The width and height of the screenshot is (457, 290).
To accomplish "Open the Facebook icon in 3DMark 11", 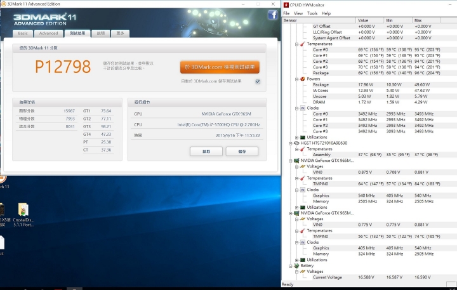I will click(x=272, y=15).
